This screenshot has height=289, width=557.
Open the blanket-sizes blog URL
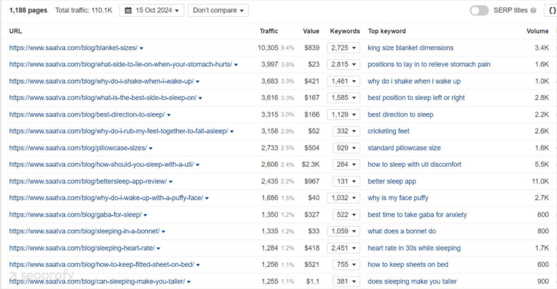[73, 48]
